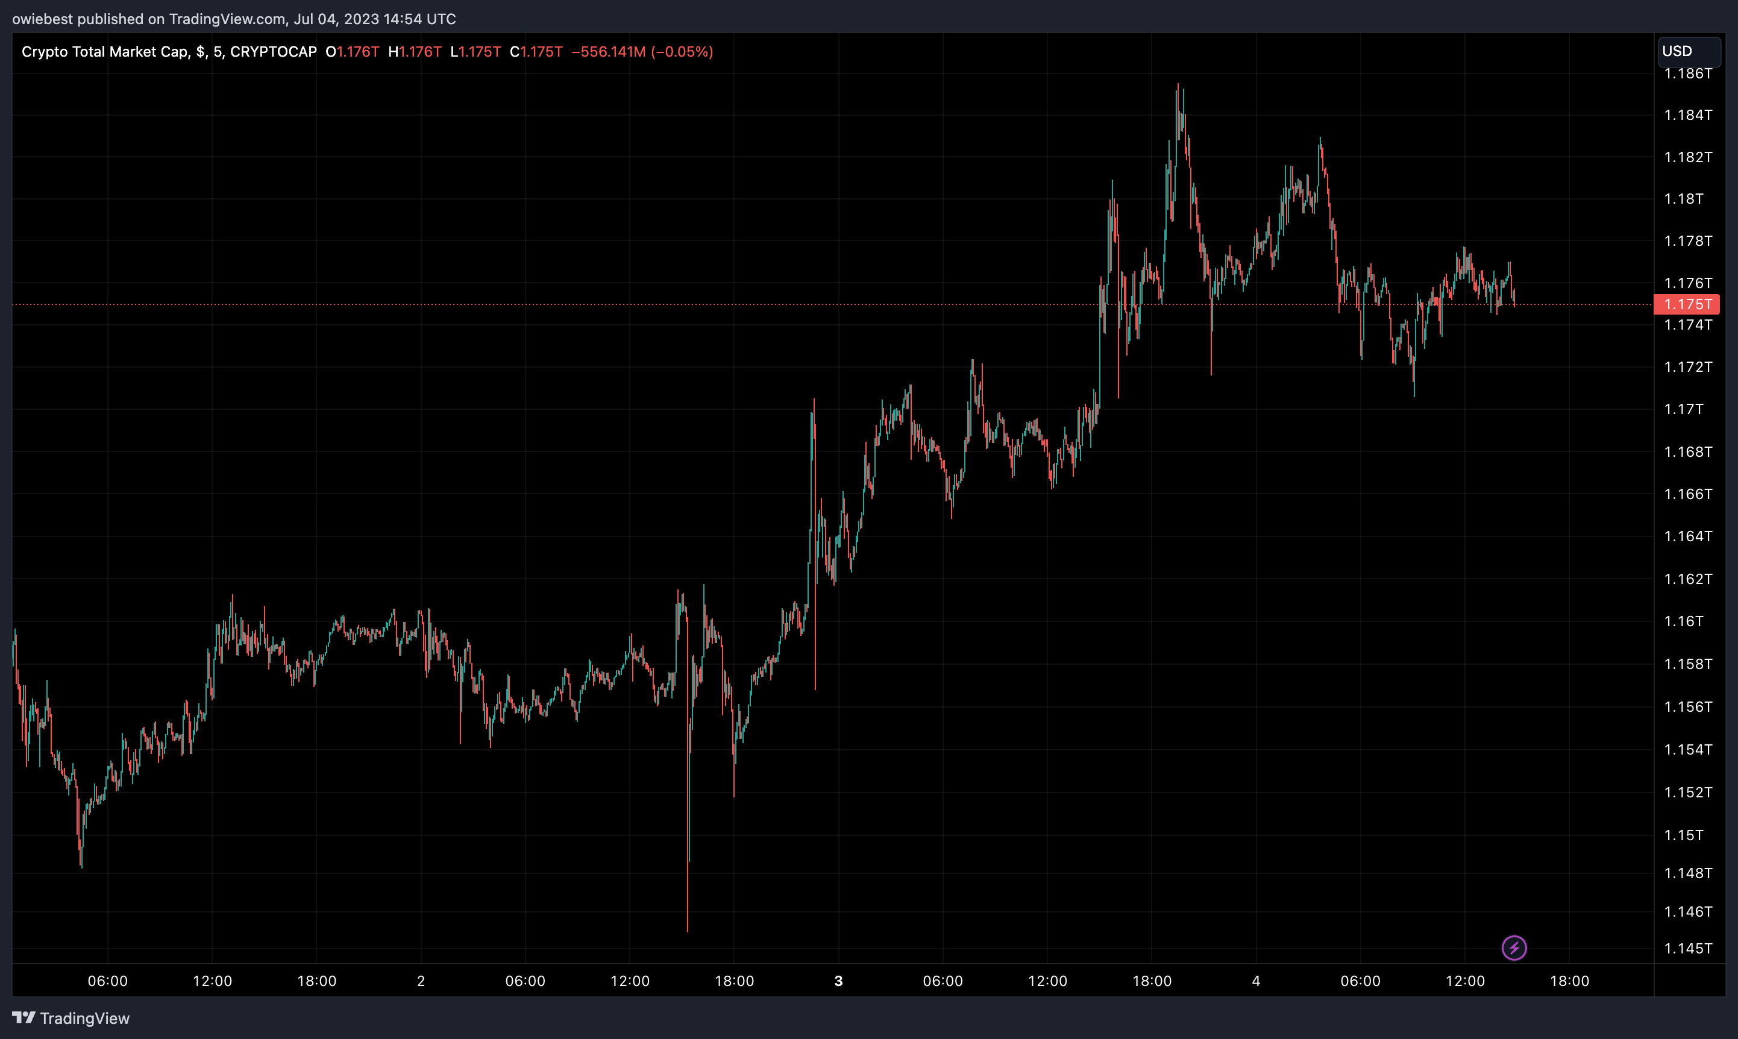Screen dimensions: 1738x1039
Task: Click the CRYPTOCAP exchange label
Action: pyautogui.click(x=274, y=52)
